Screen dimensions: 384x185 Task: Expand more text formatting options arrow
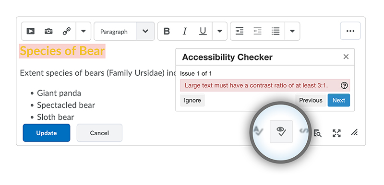click(x=220, y=31)
